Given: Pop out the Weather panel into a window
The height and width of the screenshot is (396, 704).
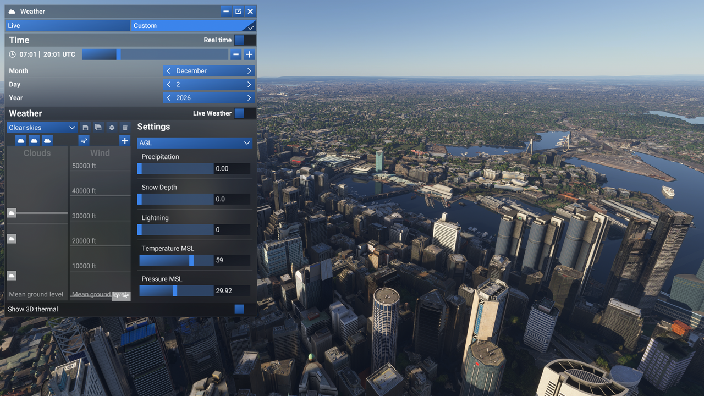Looking at the screenshot, I should tap(238, 12).
